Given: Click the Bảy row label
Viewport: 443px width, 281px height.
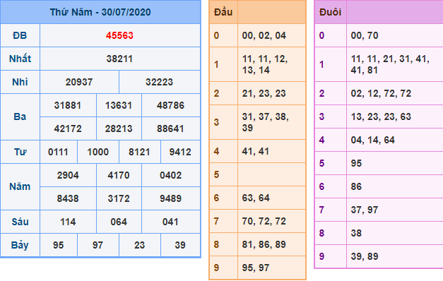Looking at the screenshot, I should pyautogui.click(x=20, y=246).
